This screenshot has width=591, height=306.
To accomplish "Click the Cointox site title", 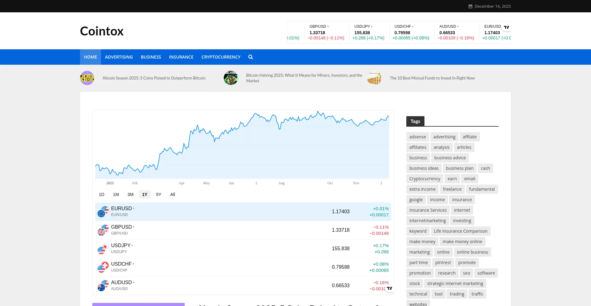I will pos(101,31).
